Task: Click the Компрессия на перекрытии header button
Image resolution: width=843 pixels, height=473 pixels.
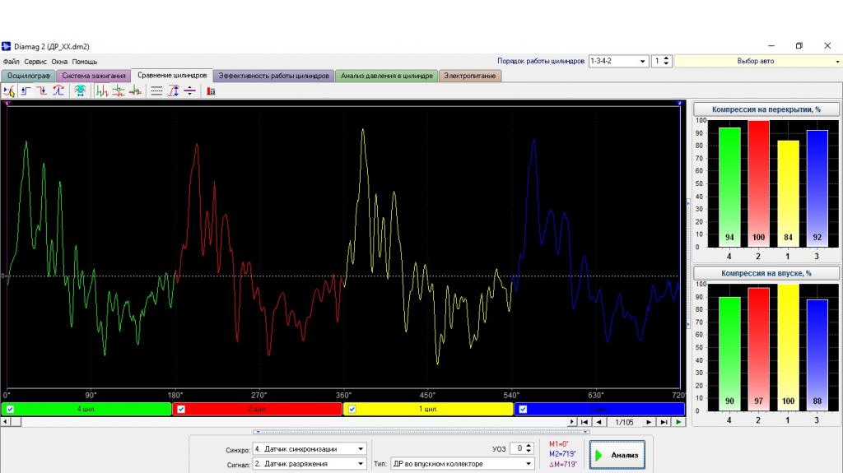Action: (766, 109)
